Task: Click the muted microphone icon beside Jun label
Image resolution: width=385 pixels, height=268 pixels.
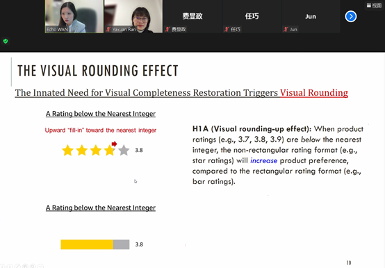Action: pos(286,29)
